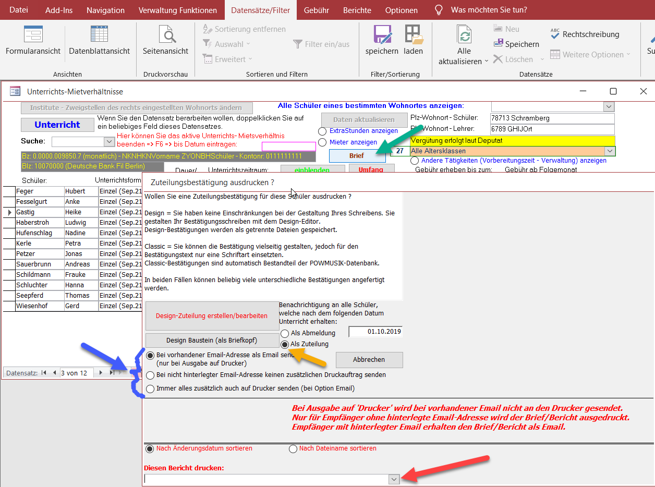Viewport: 655px width, 487px height.
Task: Open Seitenansicht print preview
Action: [x=166, y=35]
